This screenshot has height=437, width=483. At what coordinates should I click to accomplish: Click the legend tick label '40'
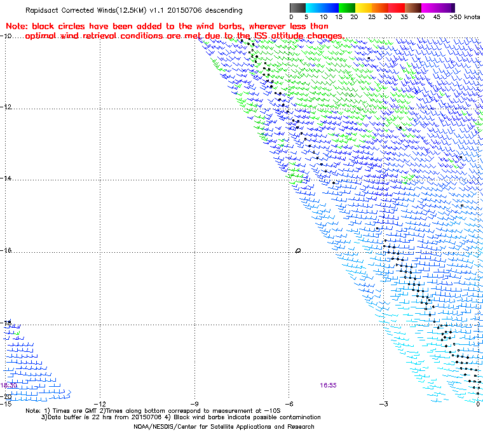421,17
